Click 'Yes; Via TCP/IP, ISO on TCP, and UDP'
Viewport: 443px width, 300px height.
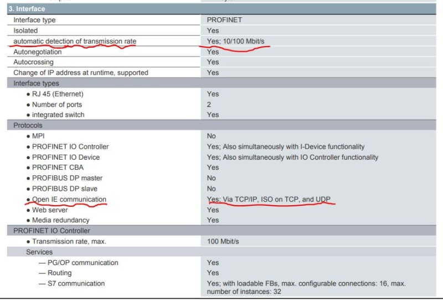point(269,200)
